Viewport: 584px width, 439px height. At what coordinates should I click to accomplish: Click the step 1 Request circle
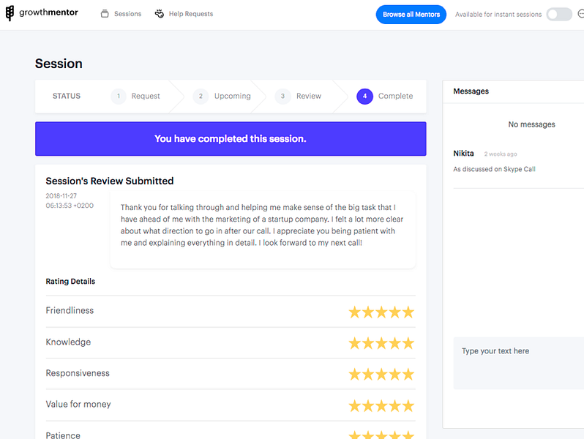119,97
